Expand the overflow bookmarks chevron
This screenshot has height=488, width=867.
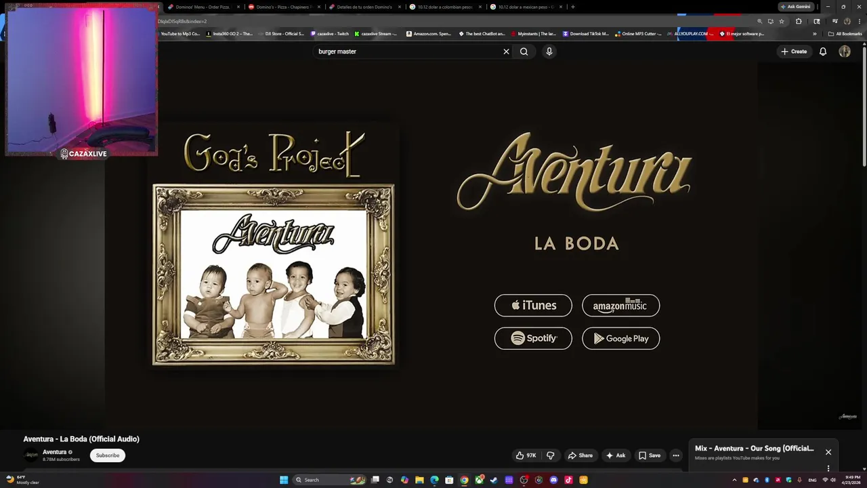pos(815,34)
